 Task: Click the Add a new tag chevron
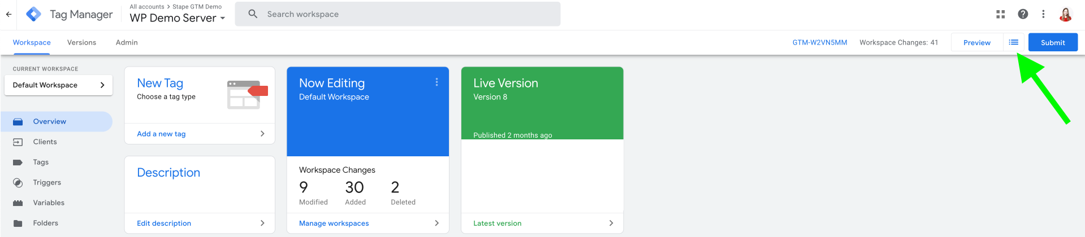262,134
